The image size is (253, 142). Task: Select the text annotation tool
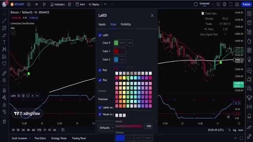tap(4, 42)
